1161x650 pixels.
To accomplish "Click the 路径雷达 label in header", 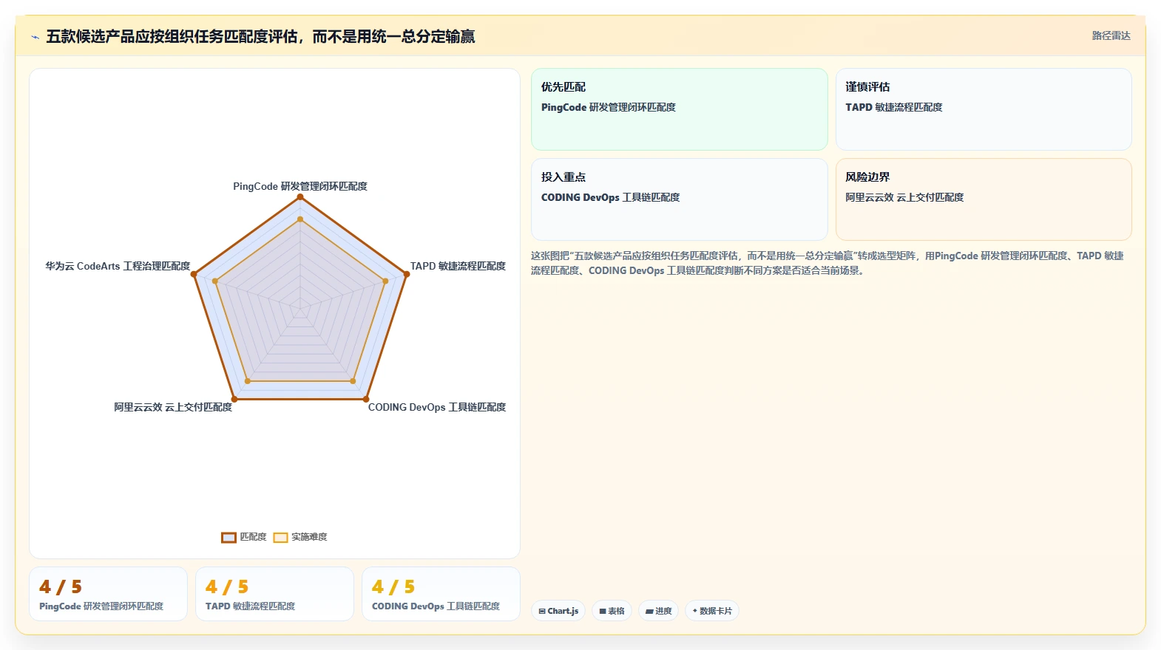I will tap(1111, 35).
